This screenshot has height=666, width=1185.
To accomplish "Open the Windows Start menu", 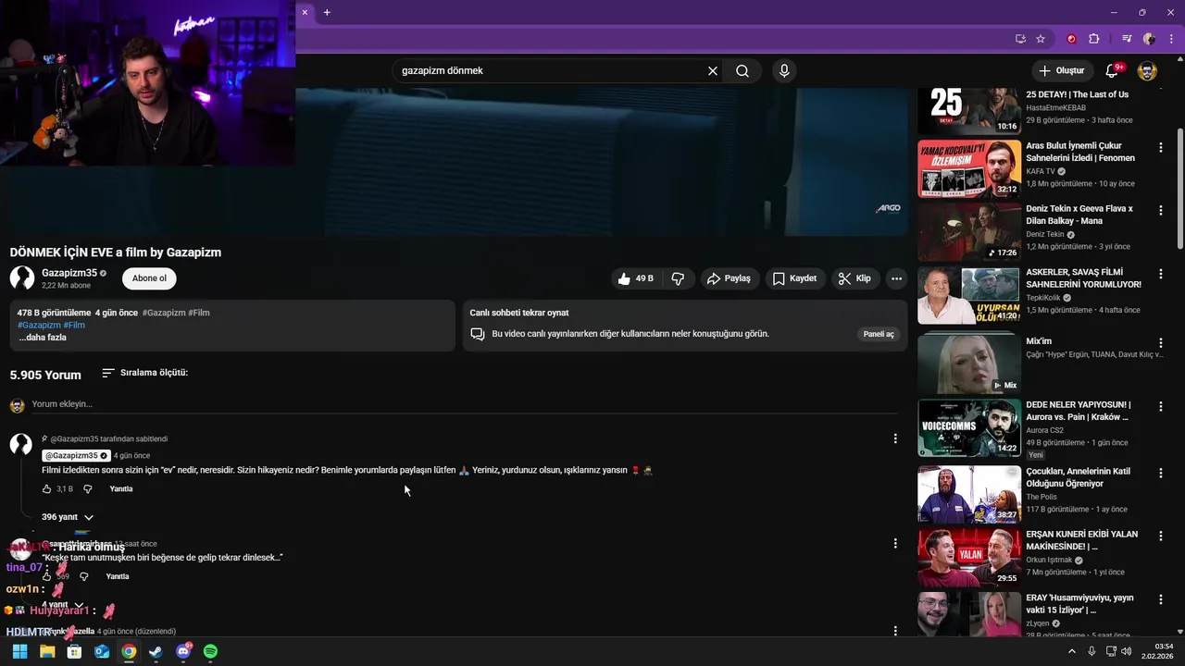I will (19, 651).
